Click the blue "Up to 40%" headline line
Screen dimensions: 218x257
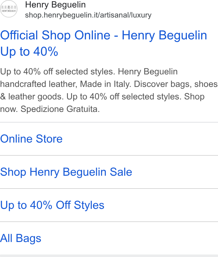(29, 52)
